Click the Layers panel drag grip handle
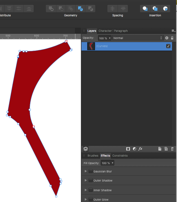177x202 pixels. click(84, 31)
